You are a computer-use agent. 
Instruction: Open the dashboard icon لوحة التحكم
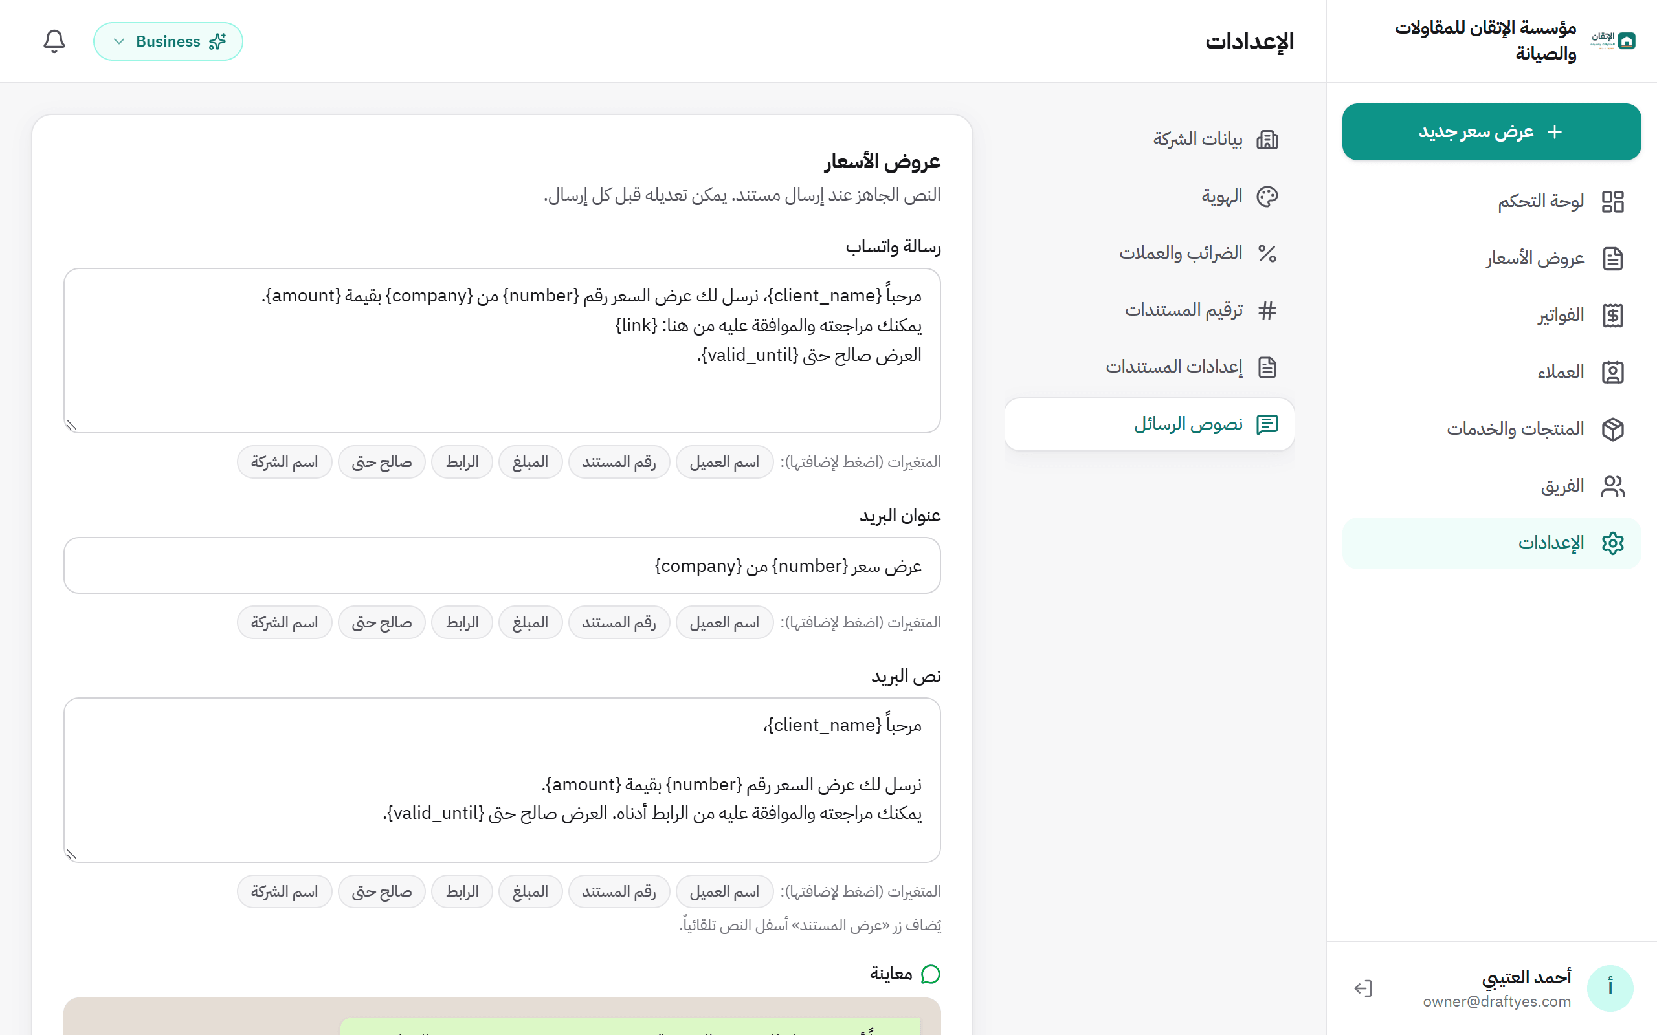point(1612,201)
